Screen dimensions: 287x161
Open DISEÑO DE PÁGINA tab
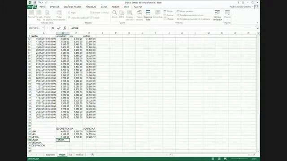pyautogui.click(x=72, y=7)
